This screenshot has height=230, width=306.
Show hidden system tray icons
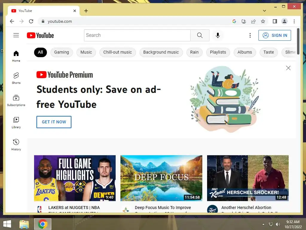point(264,224)
